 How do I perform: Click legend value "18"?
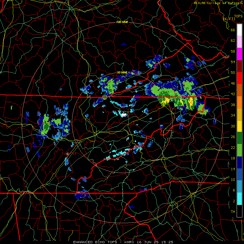point(233,158)
